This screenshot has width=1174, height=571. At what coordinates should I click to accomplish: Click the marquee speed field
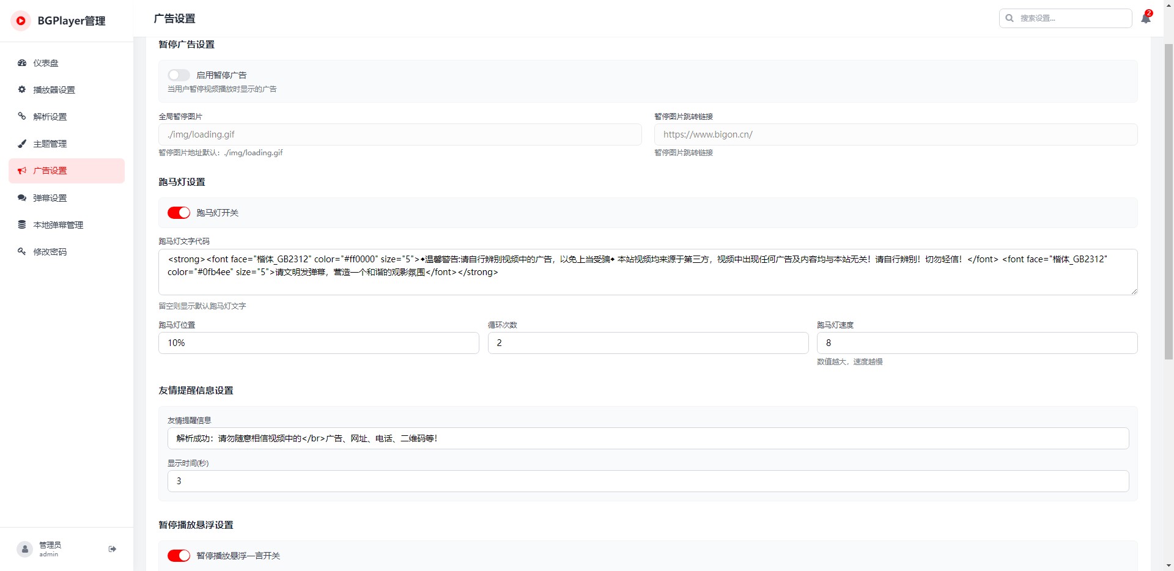(976, 343)
